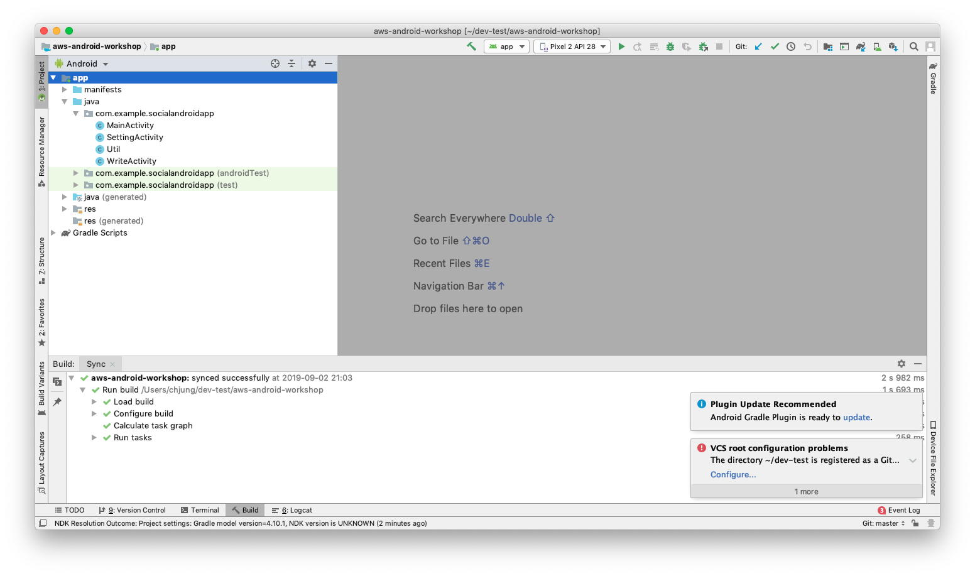Close the Sync tab
This screenshot has height=576, width=975.
[x=112, y=364]
